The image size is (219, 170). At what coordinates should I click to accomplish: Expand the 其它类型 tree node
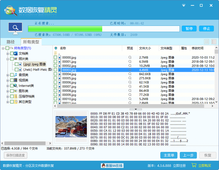click(8, 102)
